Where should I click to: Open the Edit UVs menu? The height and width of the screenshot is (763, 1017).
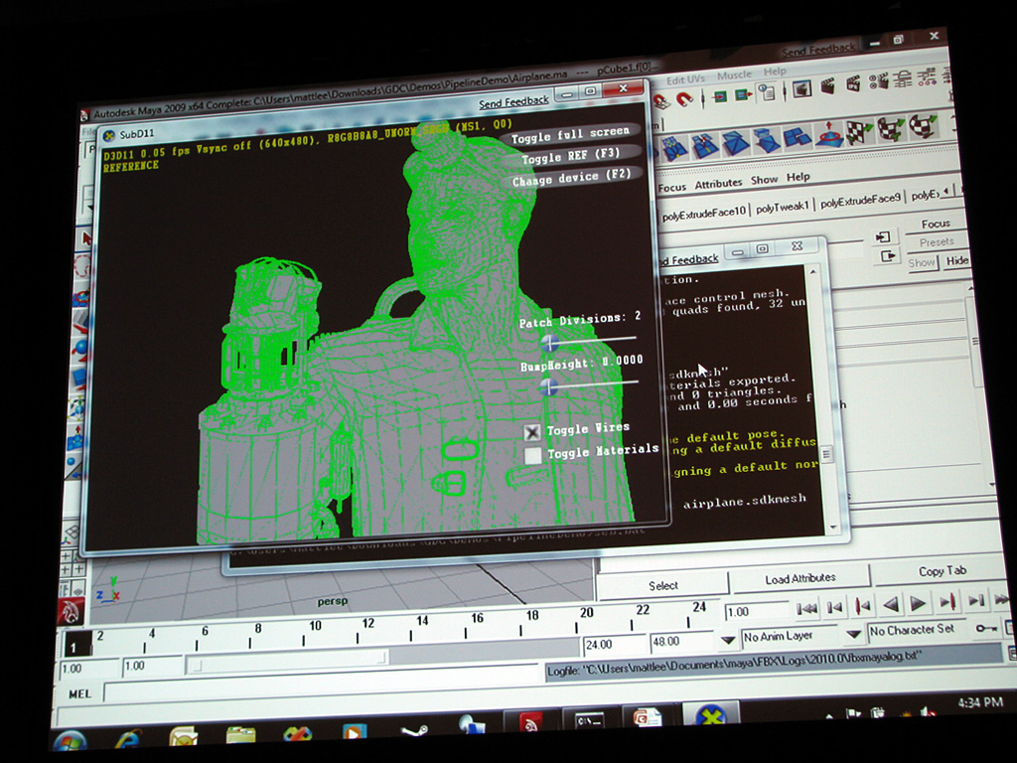685,79
